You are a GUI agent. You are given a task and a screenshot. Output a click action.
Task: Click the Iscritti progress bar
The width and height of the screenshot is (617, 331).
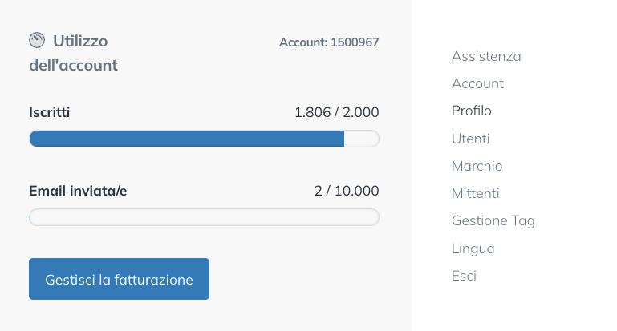pyautogui.click(x=204, y=139)
